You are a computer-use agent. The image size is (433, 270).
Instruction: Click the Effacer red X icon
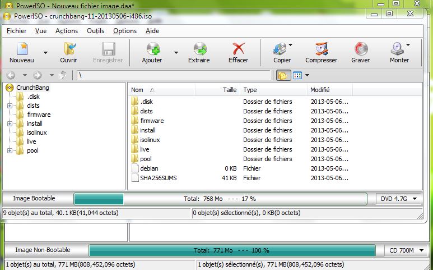[x=238, y=49]
